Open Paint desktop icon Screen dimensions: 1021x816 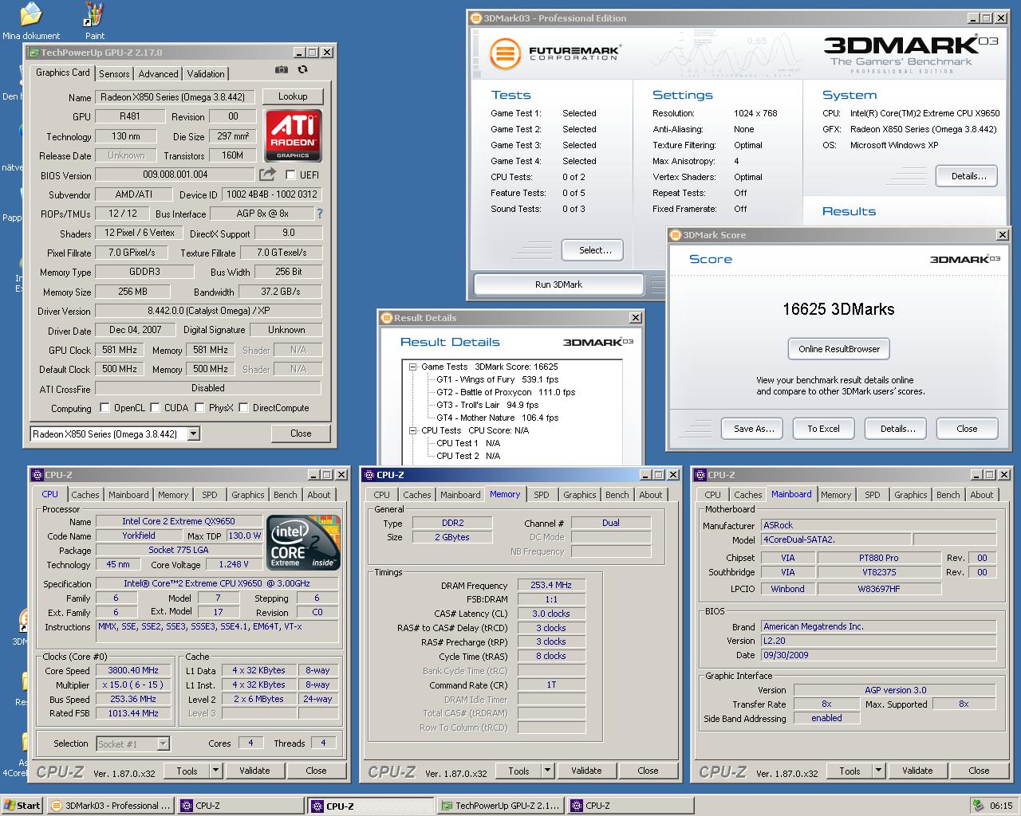95,21
